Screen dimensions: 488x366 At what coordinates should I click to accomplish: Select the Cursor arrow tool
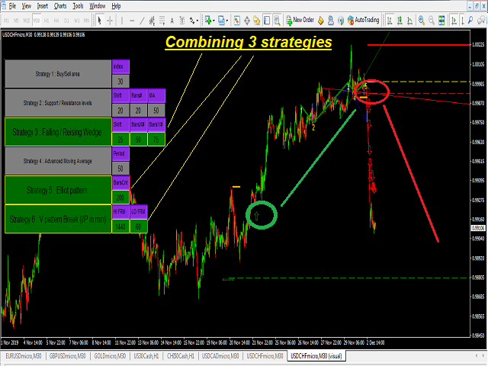tap(100, 21)
